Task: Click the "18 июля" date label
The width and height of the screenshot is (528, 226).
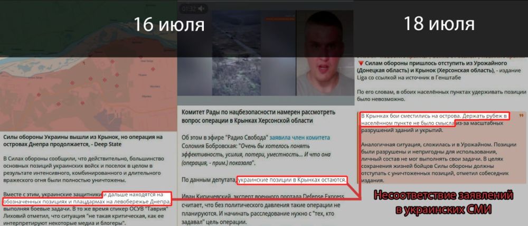Action: [439, 24]
